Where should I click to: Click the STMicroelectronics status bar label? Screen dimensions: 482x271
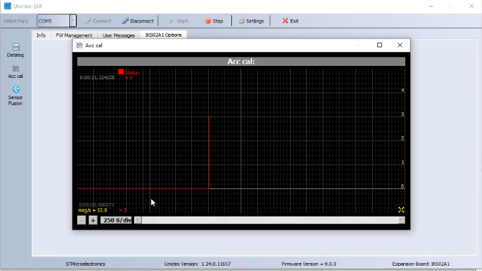click(x=85, y=264)
